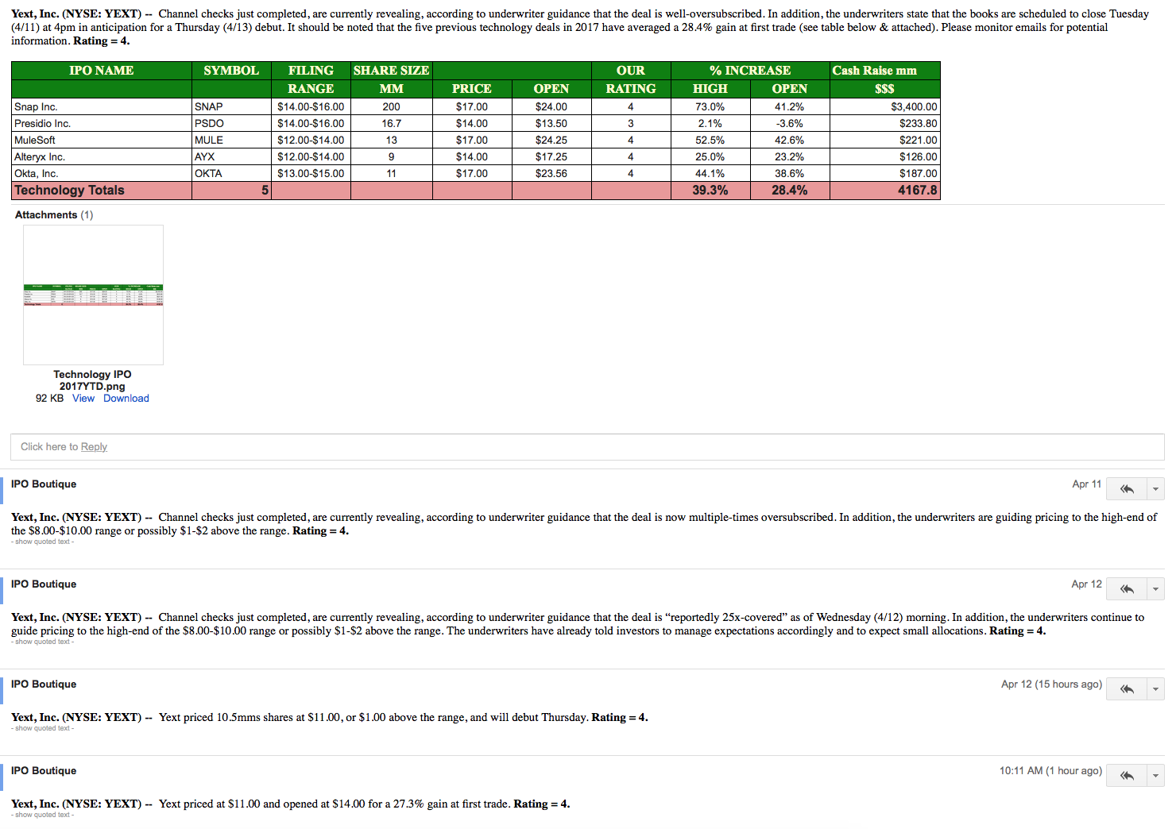Click the IPO NAME column header

click(102, 71)
